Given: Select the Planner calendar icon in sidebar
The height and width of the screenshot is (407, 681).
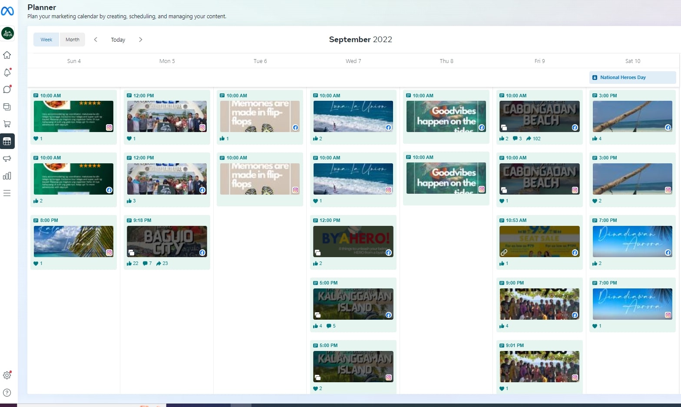Looking at the screenshot, I should coord(7,141).
